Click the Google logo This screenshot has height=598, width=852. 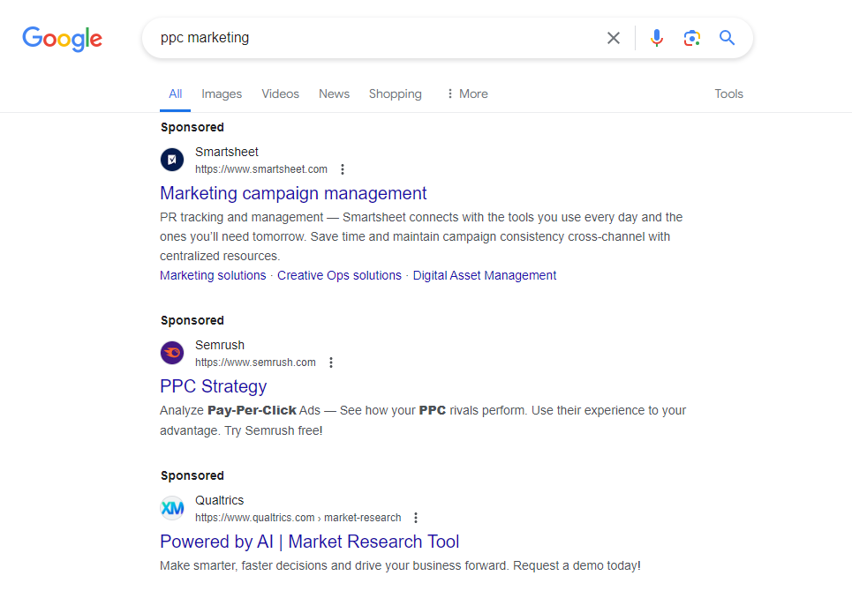pos(62,39)
